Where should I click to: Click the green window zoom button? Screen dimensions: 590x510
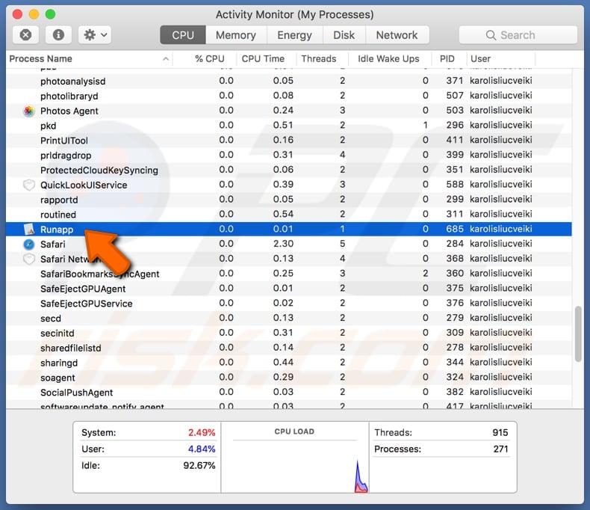[x=50, y=14]
